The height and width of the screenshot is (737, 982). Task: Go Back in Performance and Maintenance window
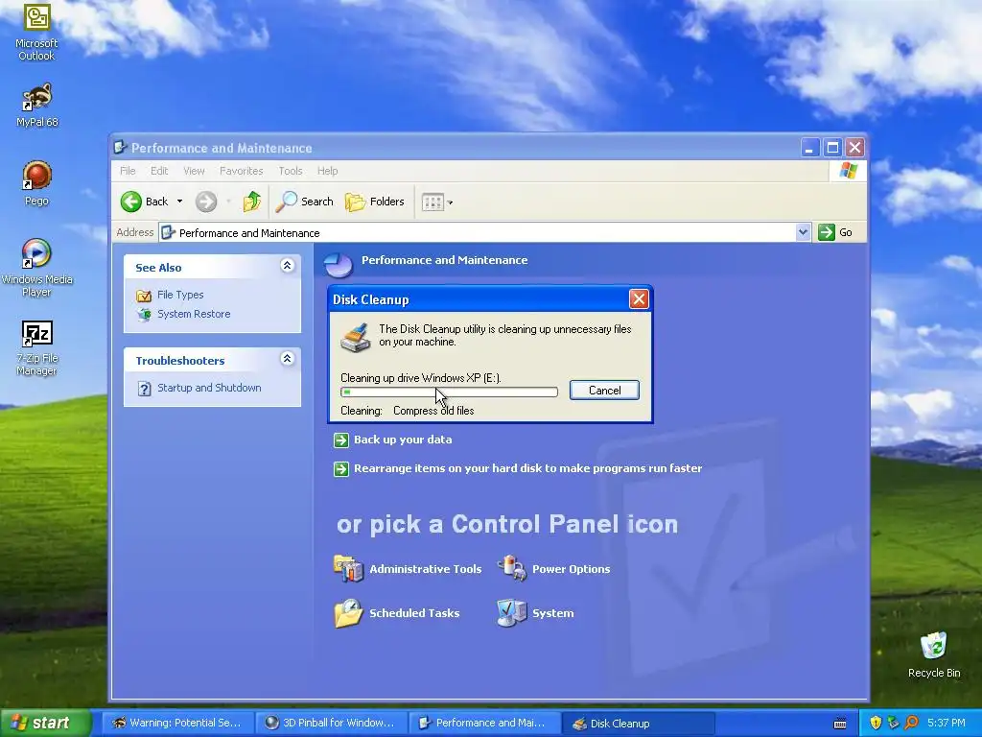pos(145,202)
